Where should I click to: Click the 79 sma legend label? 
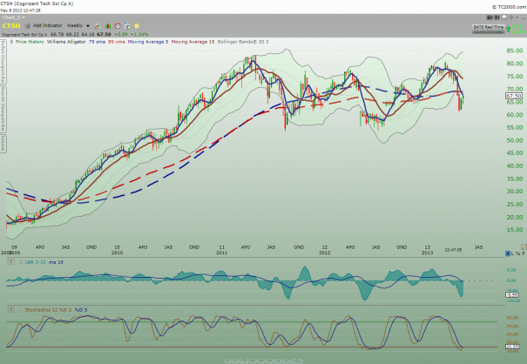[x=97, y=42]
